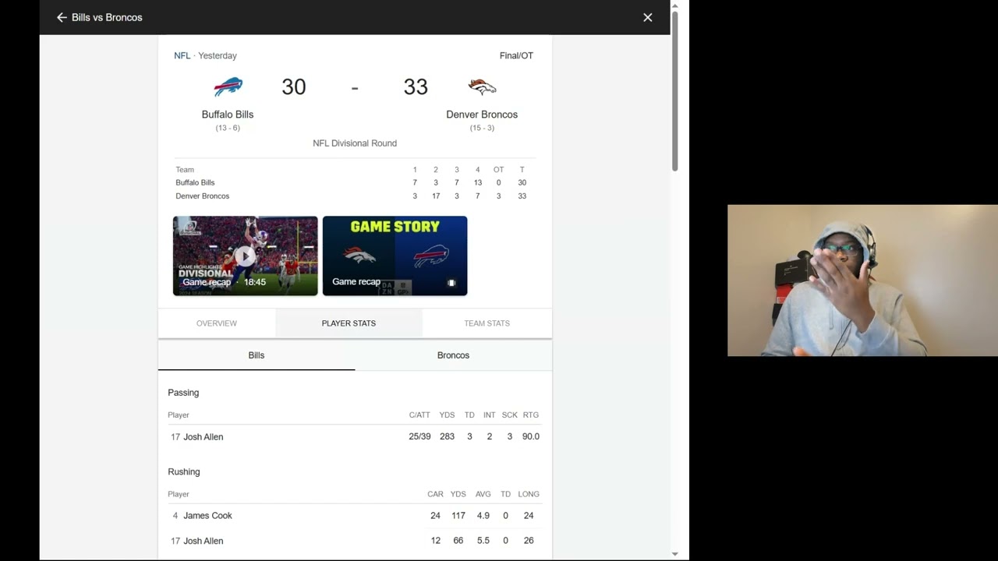Screen dimensions: 998x561
Task: Open James Cook in the Rushing table
Action: pos(208,515)
